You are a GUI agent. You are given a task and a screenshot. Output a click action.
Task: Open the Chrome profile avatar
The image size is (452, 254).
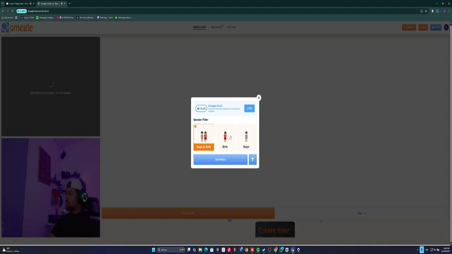(444, 11)
